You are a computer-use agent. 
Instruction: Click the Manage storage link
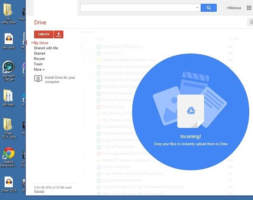click(x=39, y=191)
